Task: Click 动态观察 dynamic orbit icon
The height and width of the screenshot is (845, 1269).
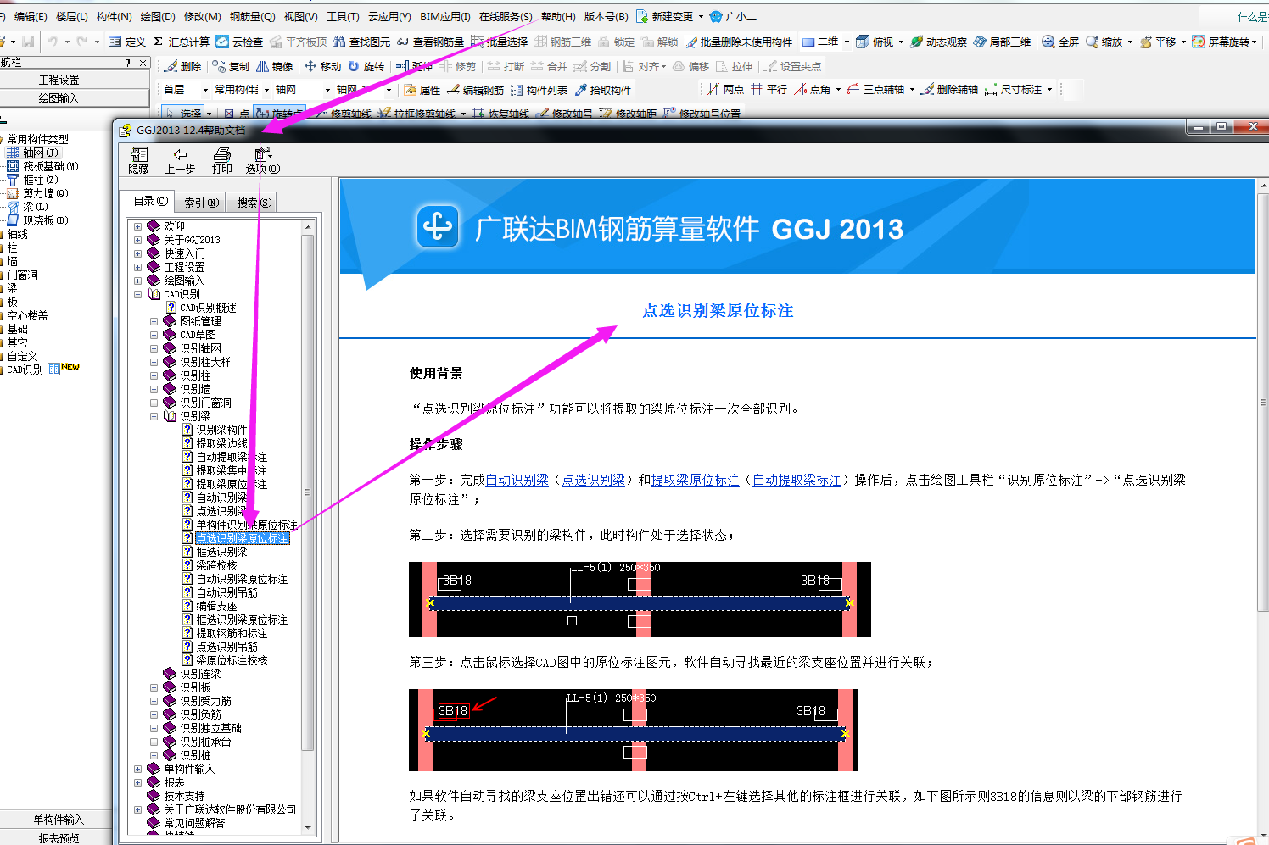Action: tap(938, 42)
